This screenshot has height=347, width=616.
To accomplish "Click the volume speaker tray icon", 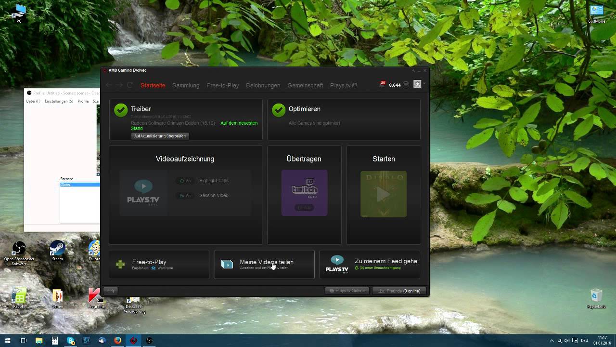I will pyautogui.click(x=567, y=340).
